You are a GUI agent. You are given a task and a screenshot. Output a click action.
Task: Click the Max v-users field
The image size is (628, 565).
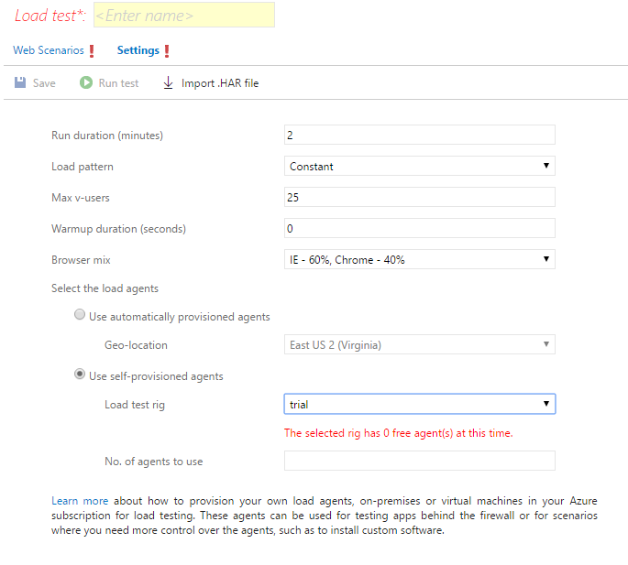point(420,197)
